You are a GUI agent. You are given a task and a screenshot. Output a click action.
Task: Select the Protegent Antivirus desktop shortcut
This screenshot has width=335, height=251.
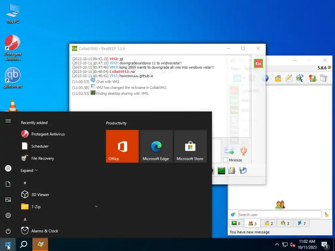(13, 48)
